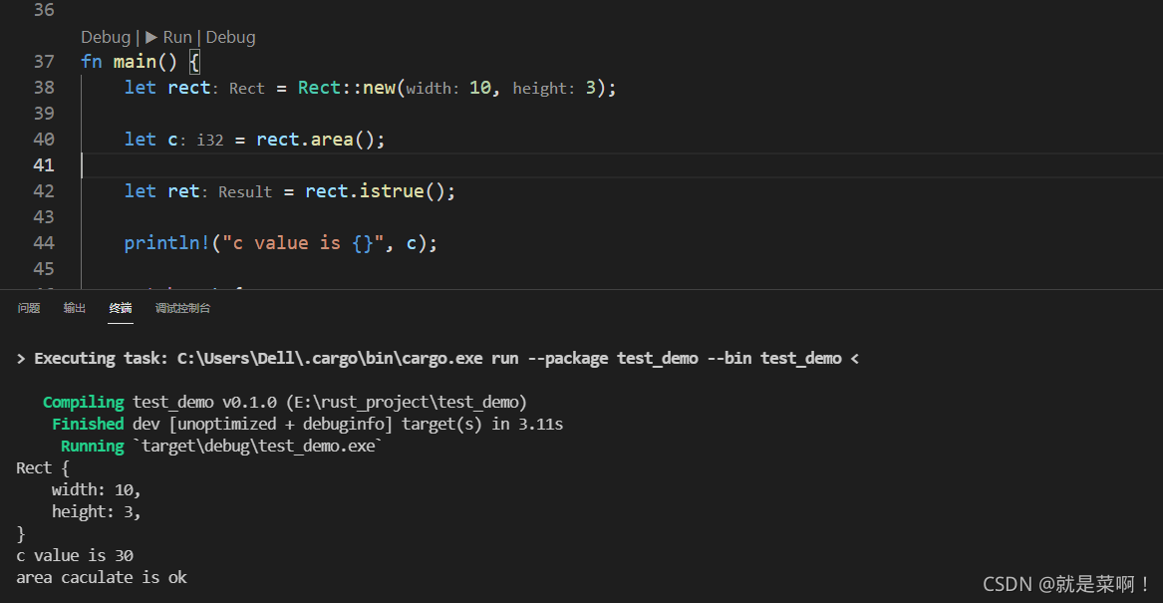Screen dimensions: 1163x603
Task: Click line number 36 in the gutter
Action: coord(44,10)
